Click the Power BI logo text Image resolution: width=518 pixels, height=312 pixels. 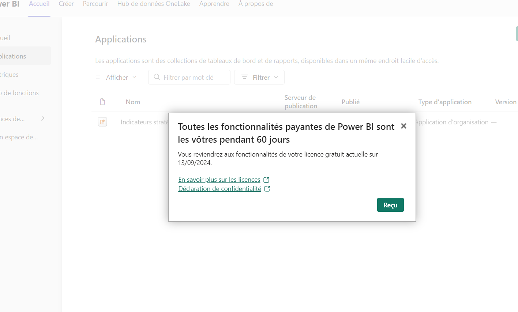point(10,4)
